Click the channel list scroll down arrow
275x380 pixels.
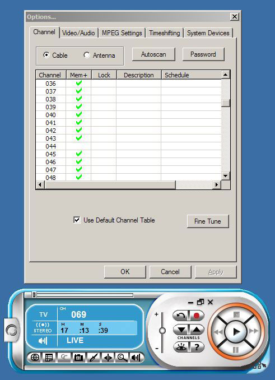[x=225, y=176]
